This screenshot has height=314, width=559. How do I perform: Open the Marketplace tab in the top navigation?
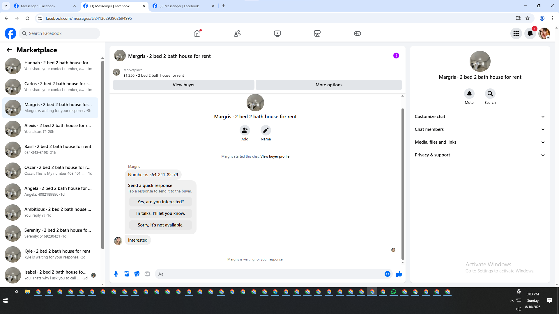[317, 33]
